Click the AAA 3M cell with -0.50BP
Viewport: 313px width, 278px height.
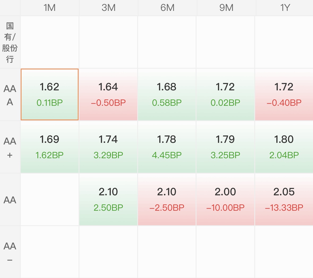click(108, 94)
